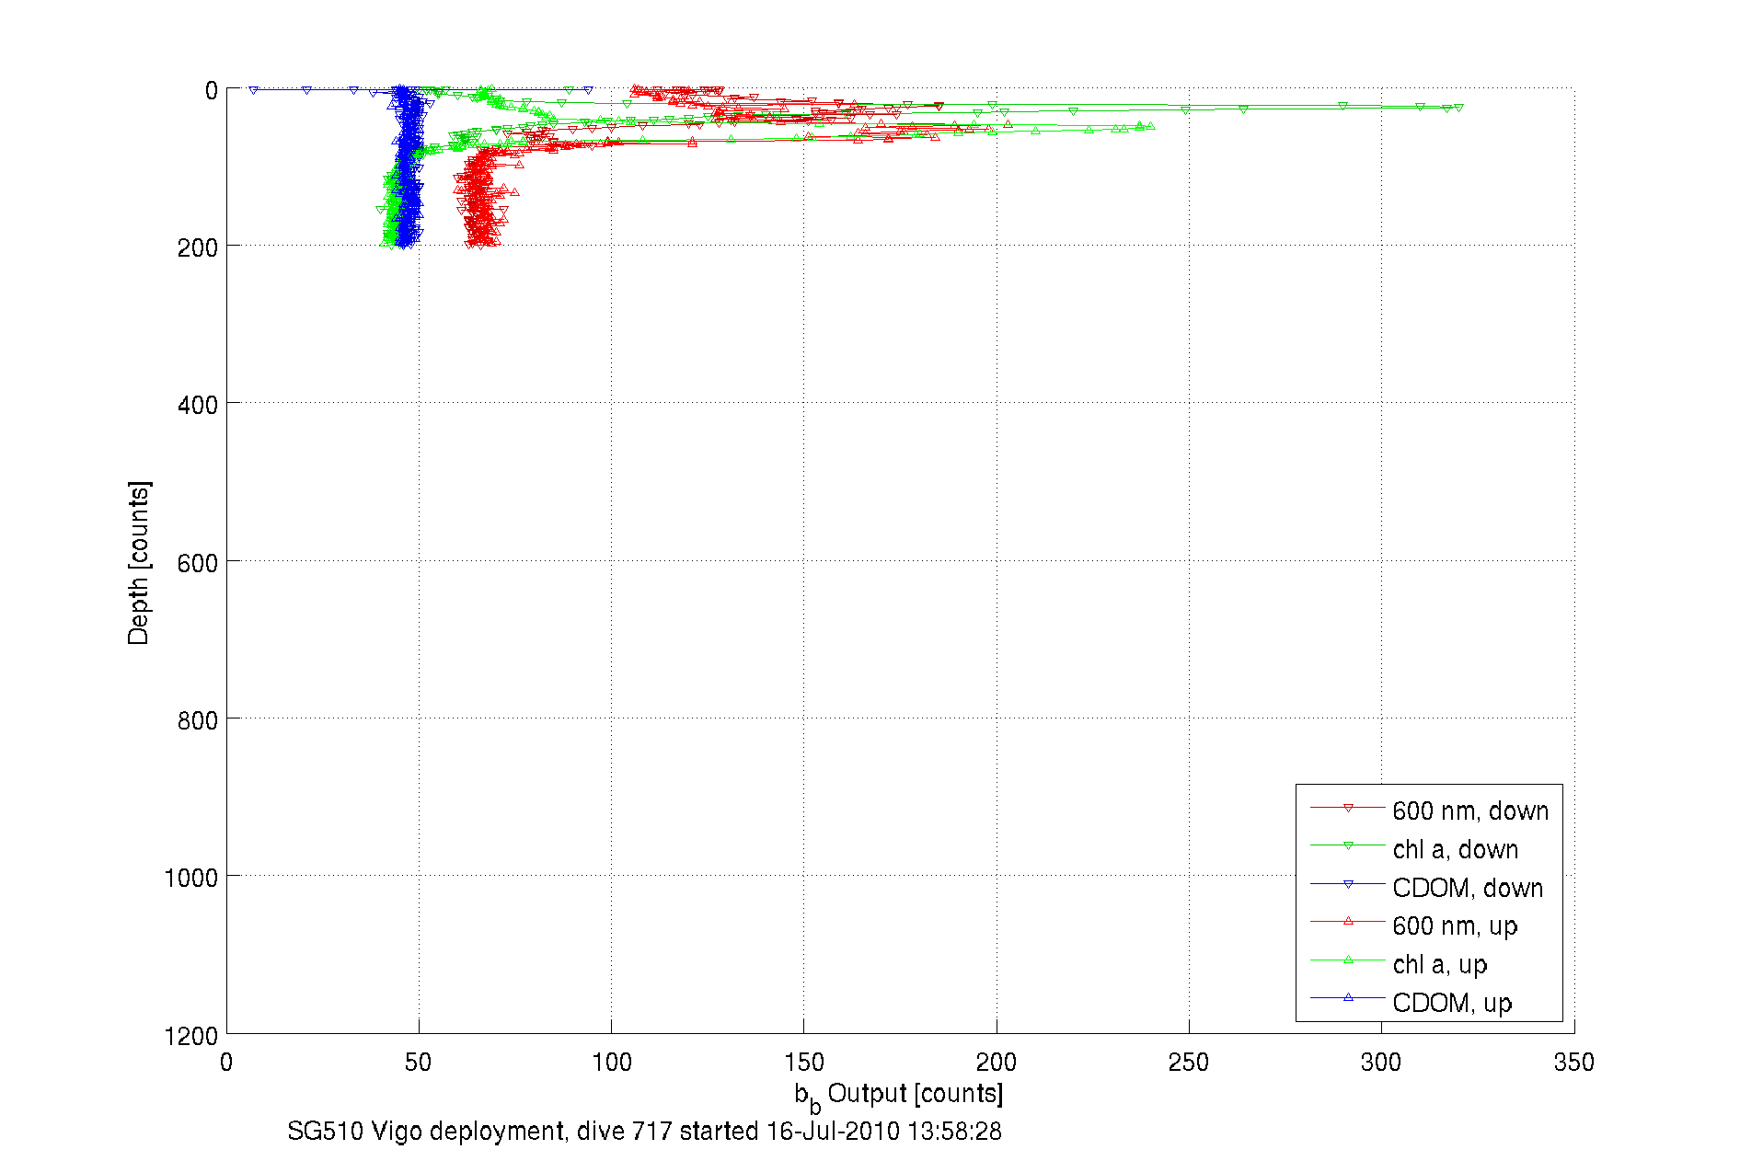Screen dimensions: 1740x1161
Task: Click the x-axis tick label 350
Action: coord(1573,1063)
